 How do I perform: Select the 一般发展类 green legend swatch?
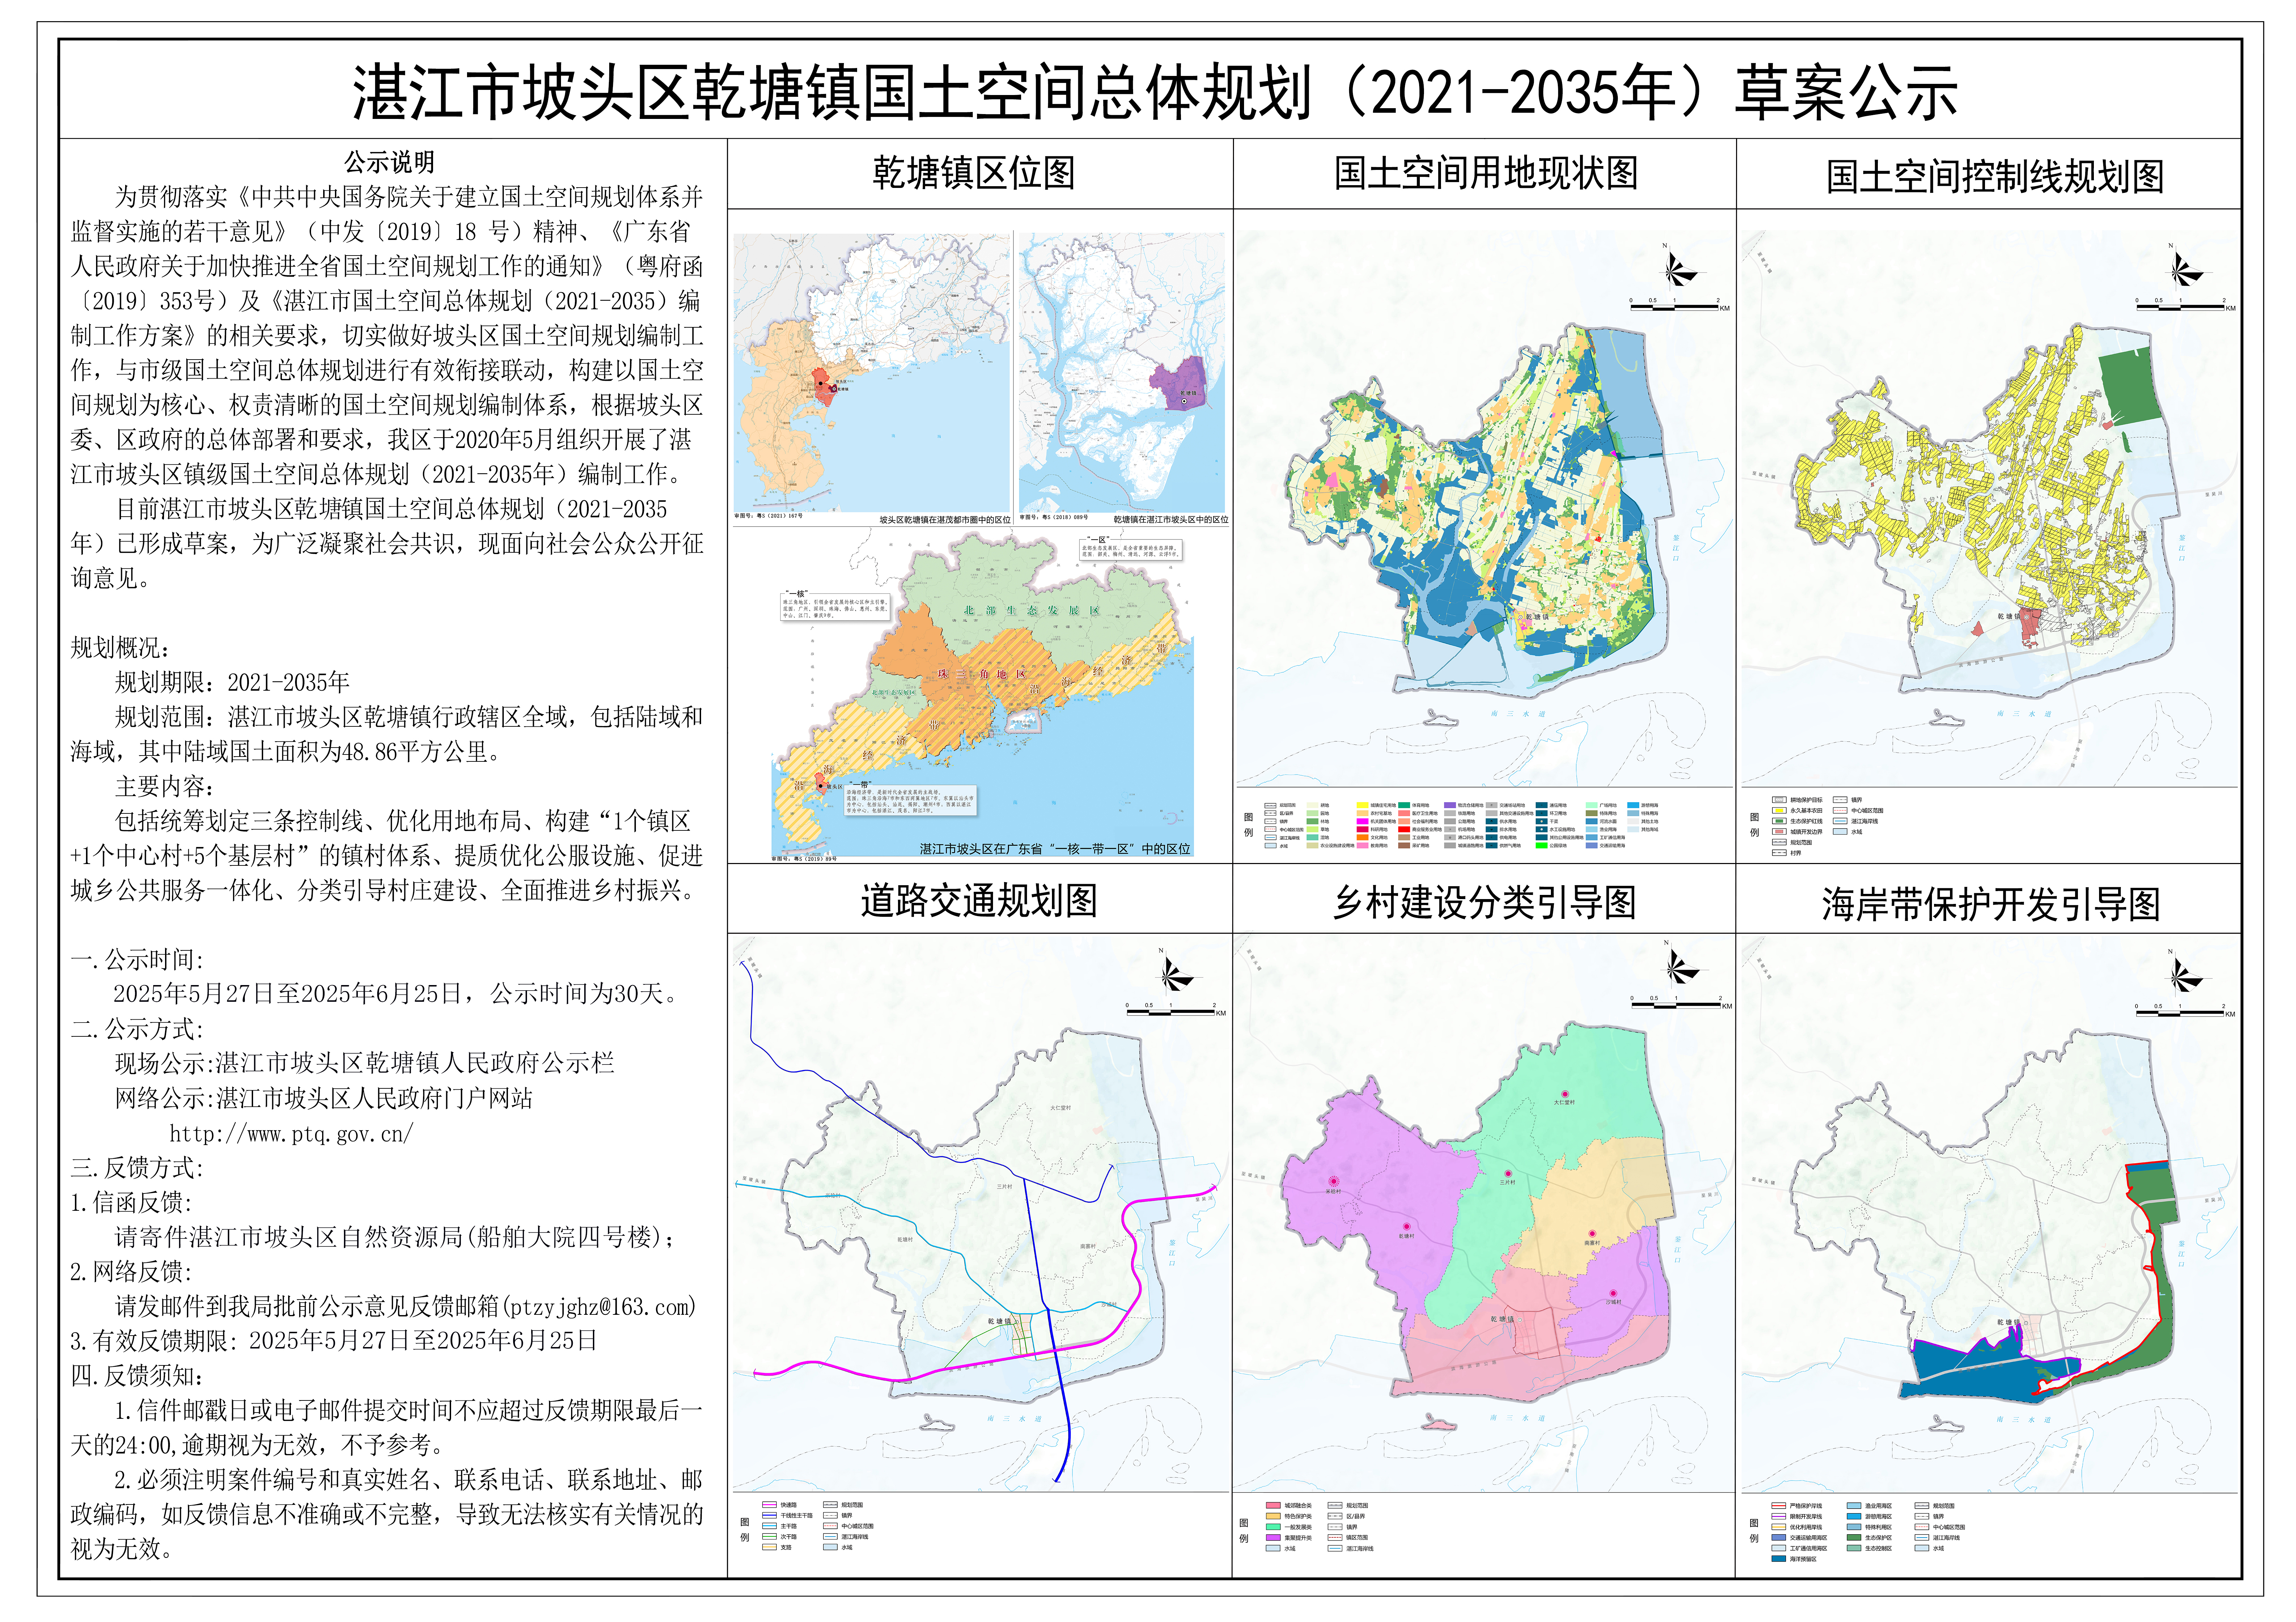(x=1273, y=1527)
